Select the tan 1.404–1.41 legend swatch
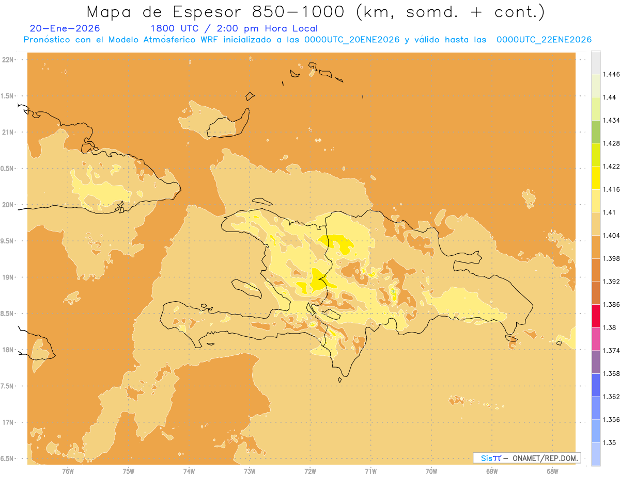This screenshot has height=478, width=620. tap(596, 224)
